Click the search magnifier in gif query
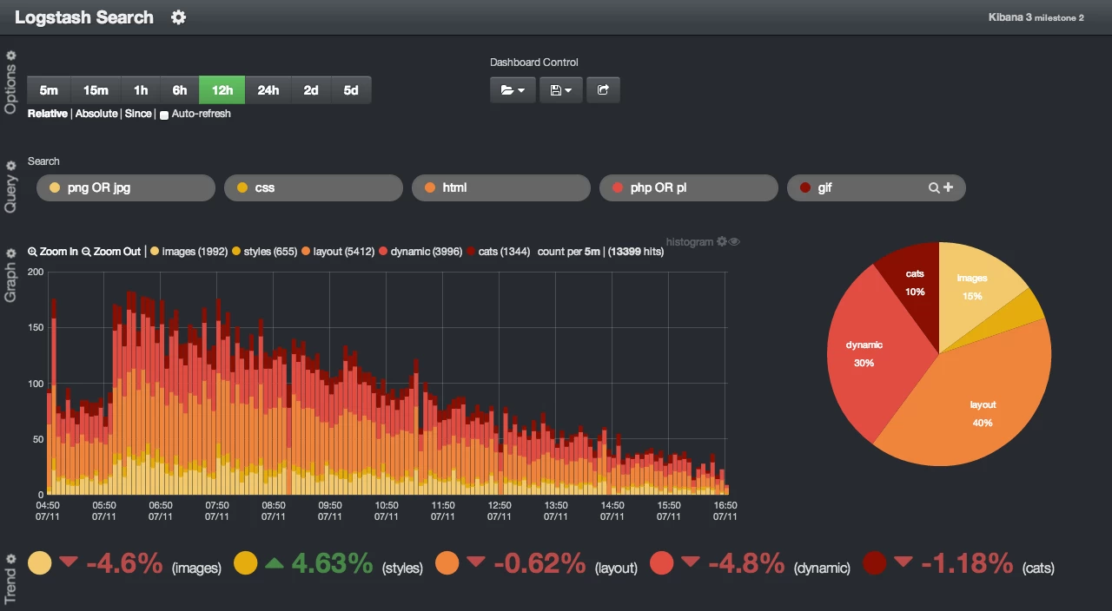Viewport: 1112px width, 611px height. [x=934, y=187]
